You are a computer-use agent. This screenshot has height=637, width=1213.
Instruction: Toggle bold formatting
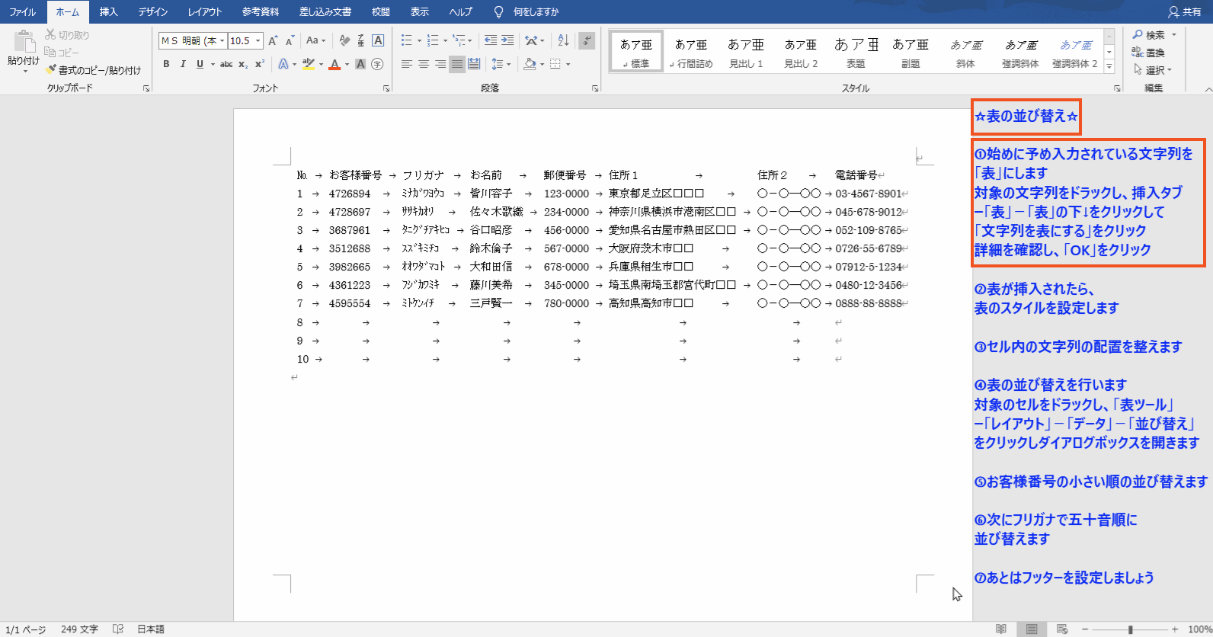pos(166,65)
